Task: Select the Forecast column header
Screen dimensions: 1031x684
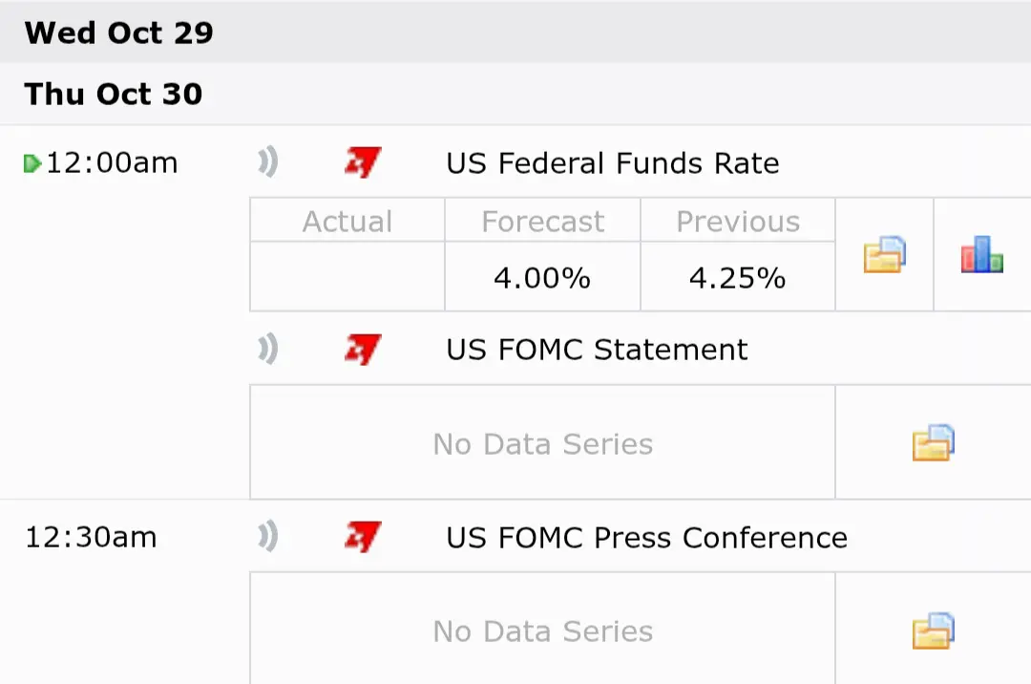Action: (542, 222)
